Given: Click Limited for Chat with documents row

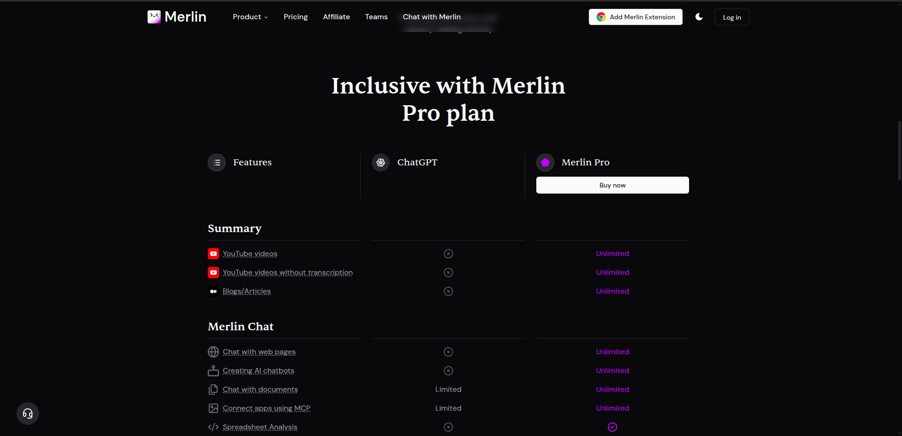Looking at the screenshot, I should coord(448,389).
